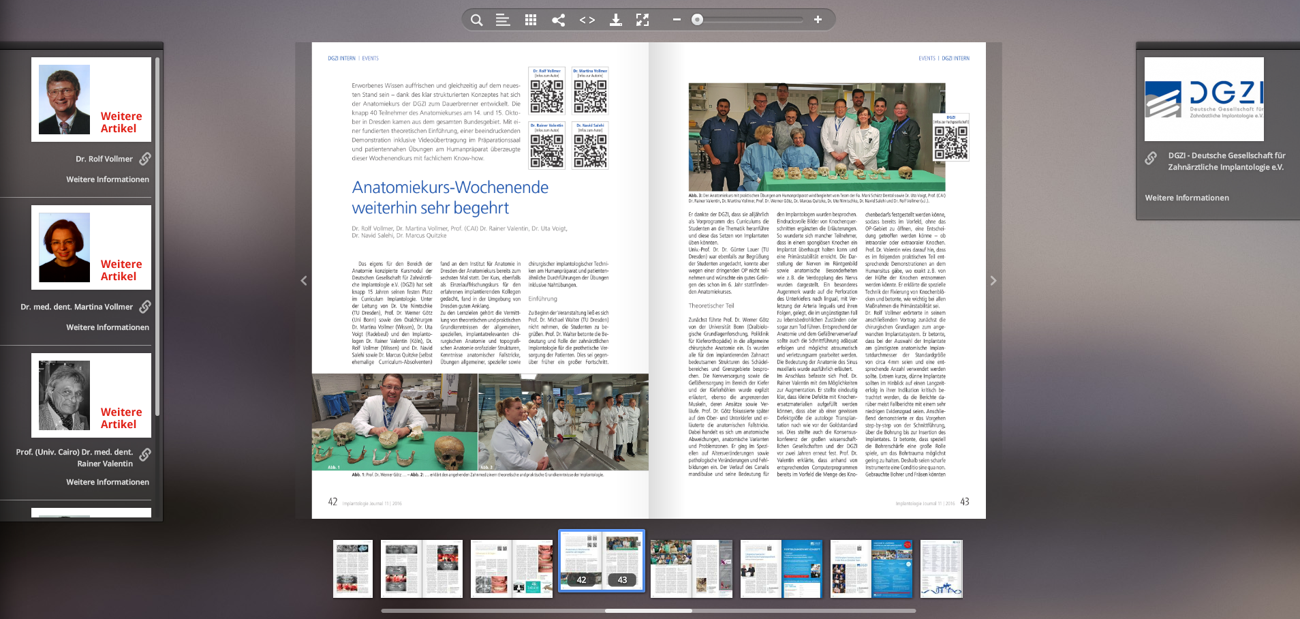Viewport: 1300px width, 619px height.
Task: Click Abb. 2 photo of lab audience
Action: (563, 422)
